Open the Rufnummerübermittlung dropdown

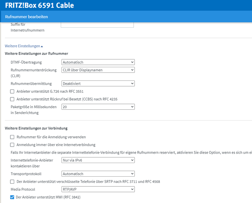pyautogui.click(x=98, y=83)
